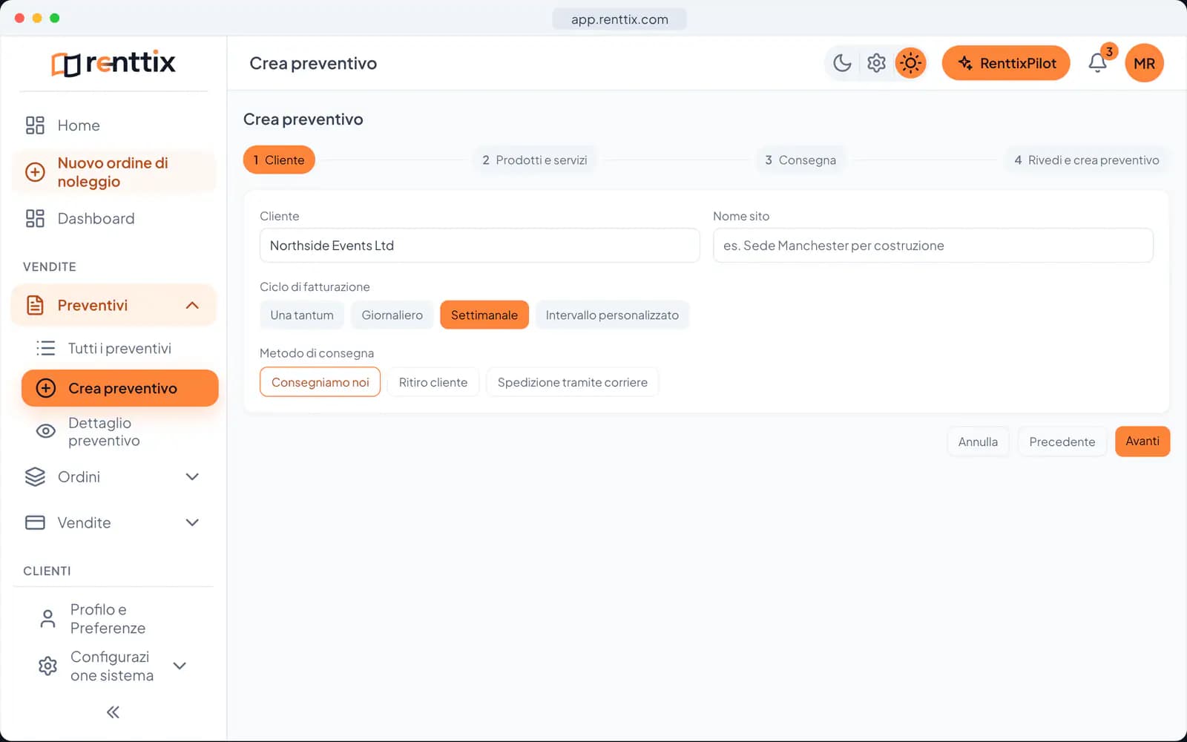This screenshot has width=1187, height=742.
Task: Open RenttixPilot assistant button
Action: 1006,63
